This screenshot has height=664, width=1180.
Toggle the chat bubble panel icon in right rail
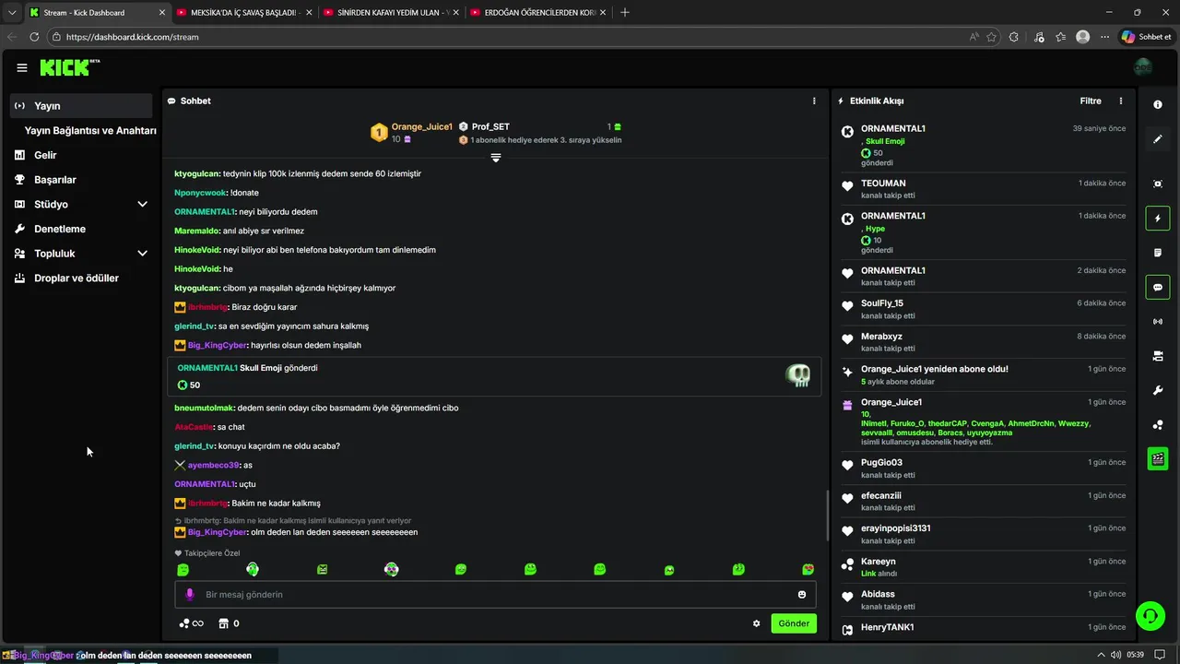1158,288
